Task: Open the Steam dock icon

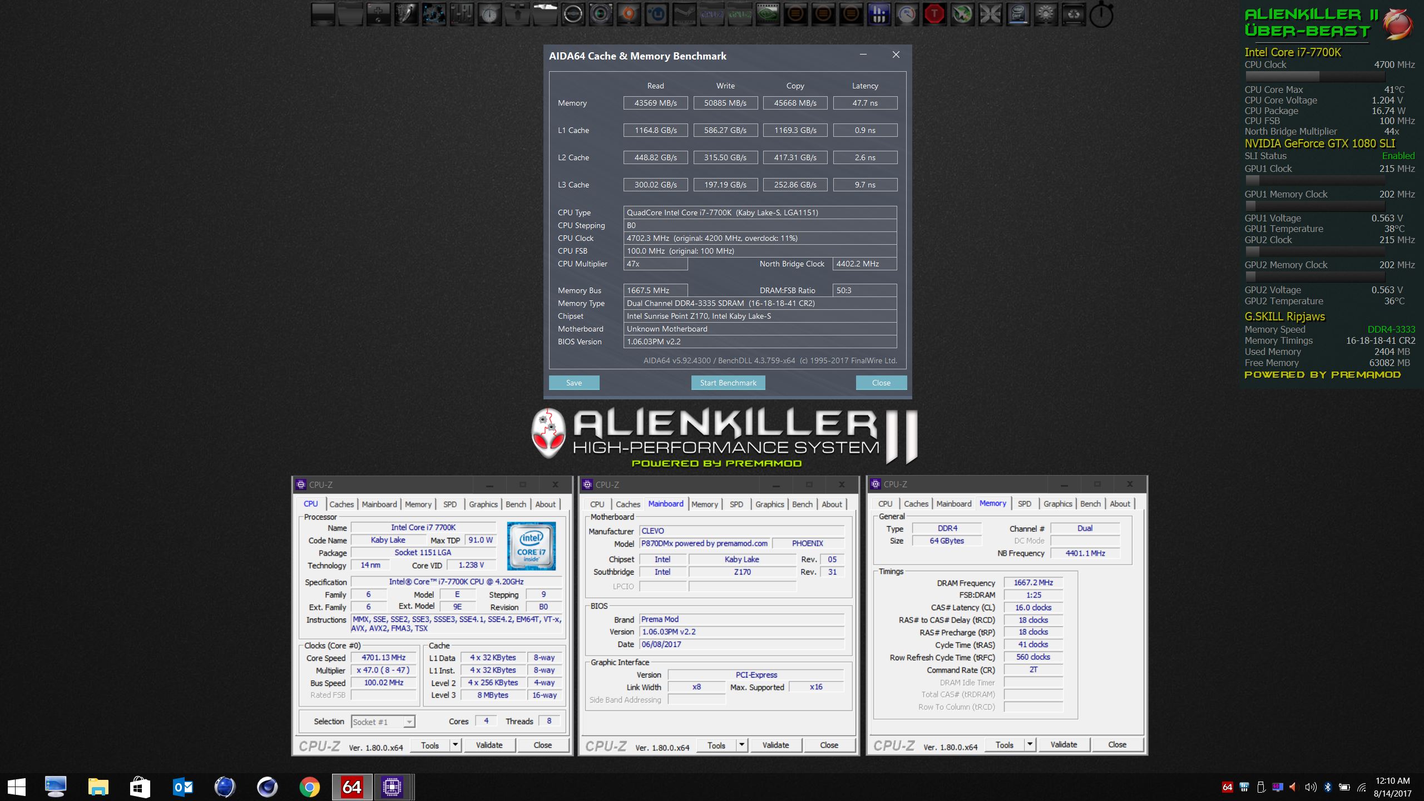Action: 684,14
